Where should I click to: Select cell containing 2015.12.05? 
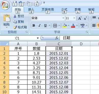tap(59, 73)
